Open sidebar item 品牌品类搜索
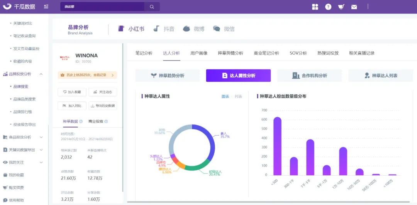This screenshot has width=417, height=205. click(24, 99)
